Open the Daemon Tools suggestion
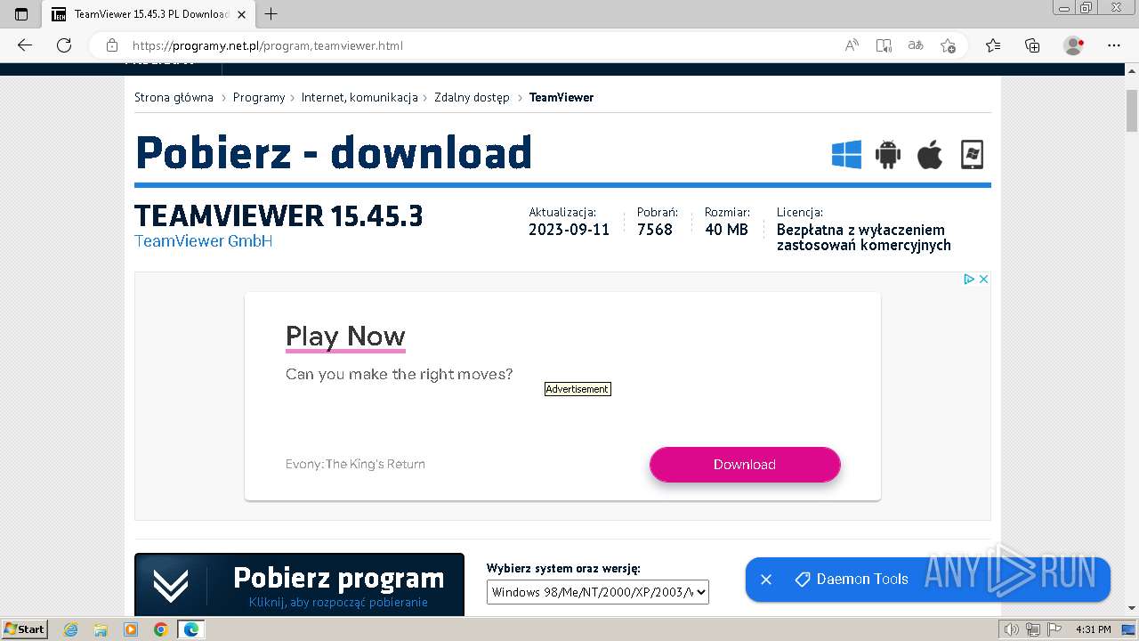This screenshot has height=641, width=1139. [852, 580]
